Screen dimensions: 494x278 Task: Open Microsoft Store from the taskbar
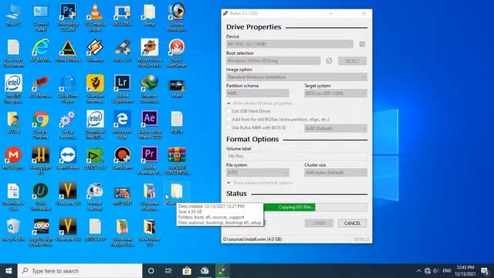187,271
